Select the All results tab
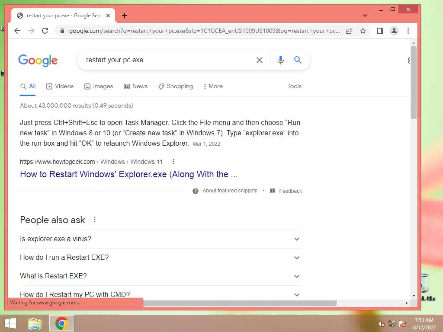Viewport: 443px width, 332px height. (28, 86)
